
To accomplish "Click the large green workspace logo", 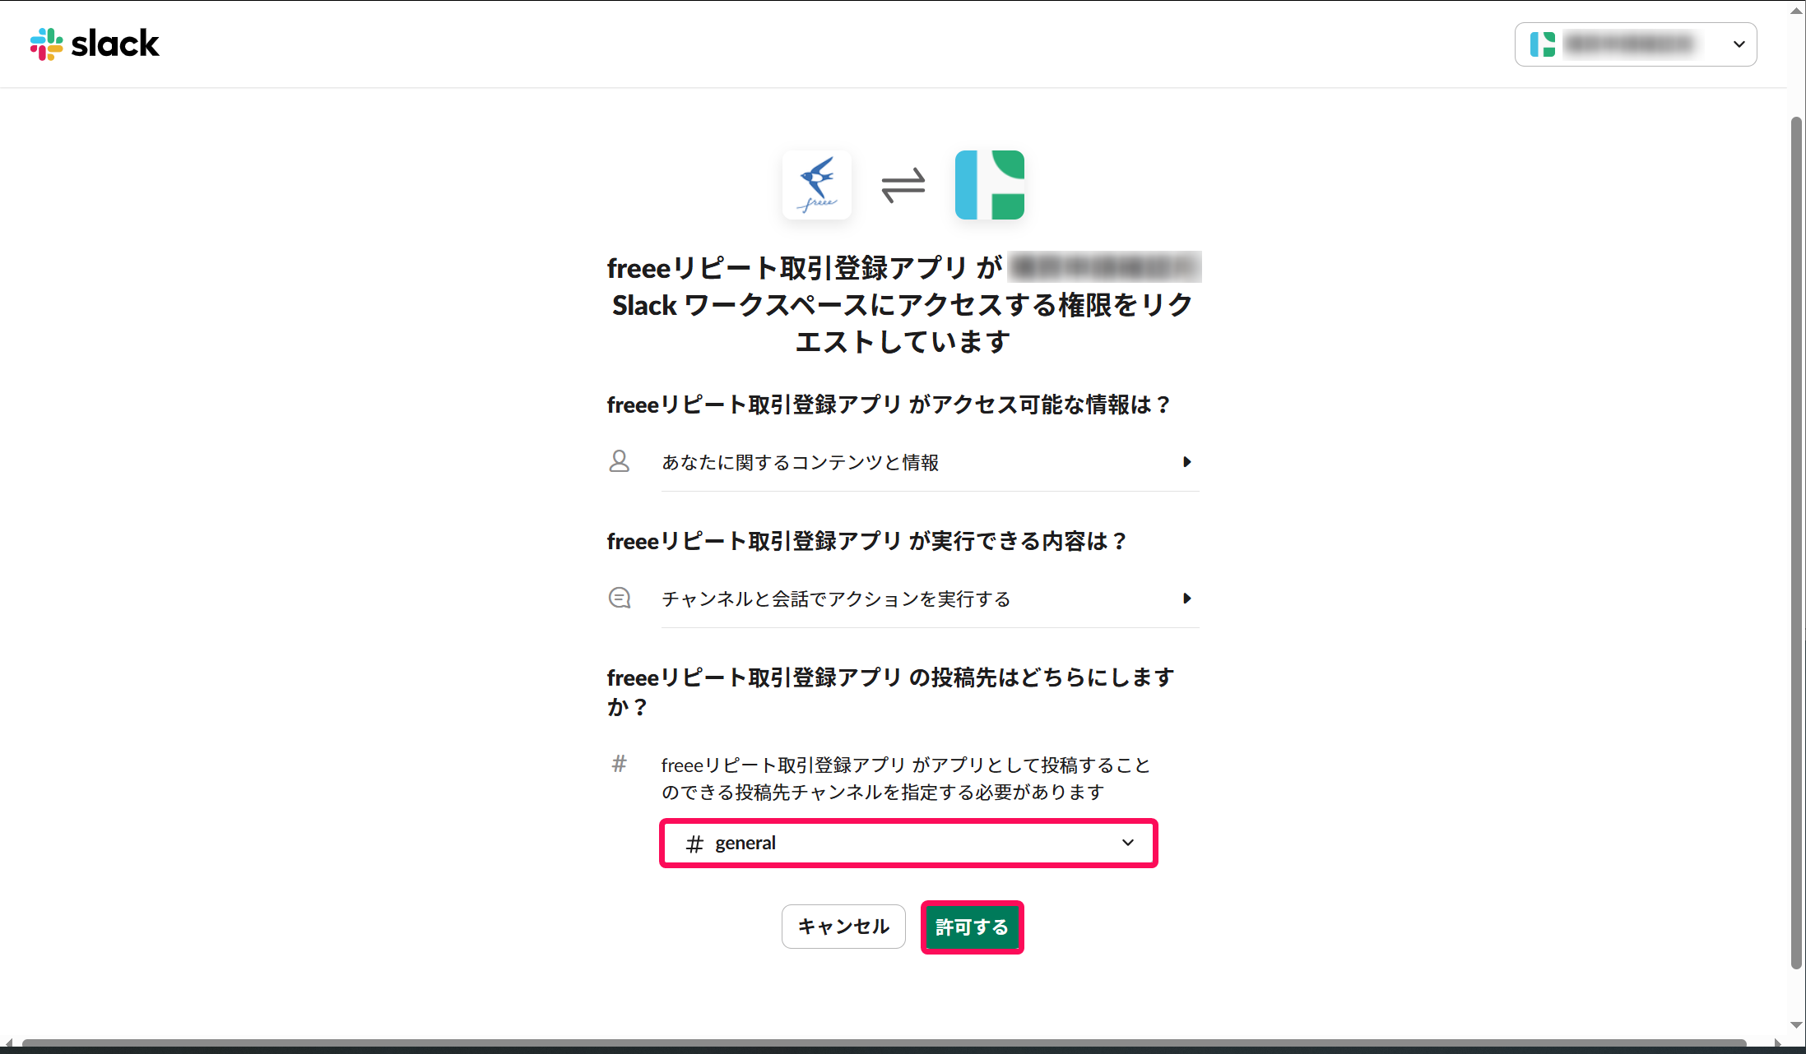I will click(989, 185).
